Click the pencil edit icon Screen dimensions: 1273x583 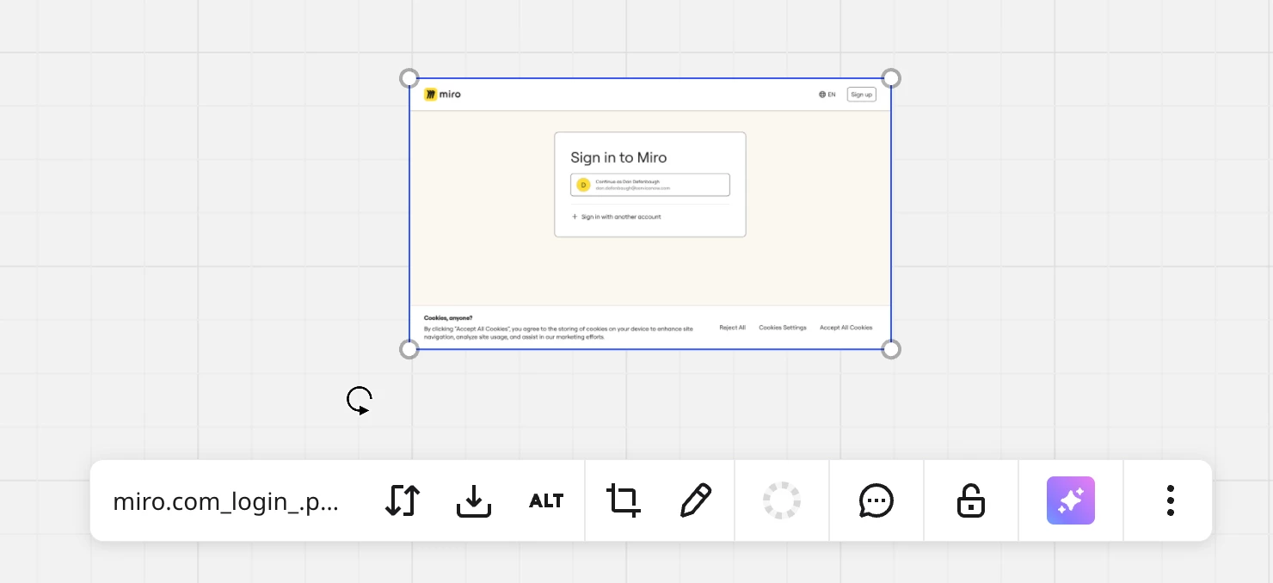pos(696,500)
